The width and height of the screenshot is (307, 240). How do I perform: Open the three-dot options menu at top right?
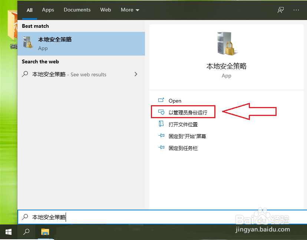(x=296, y=10)
